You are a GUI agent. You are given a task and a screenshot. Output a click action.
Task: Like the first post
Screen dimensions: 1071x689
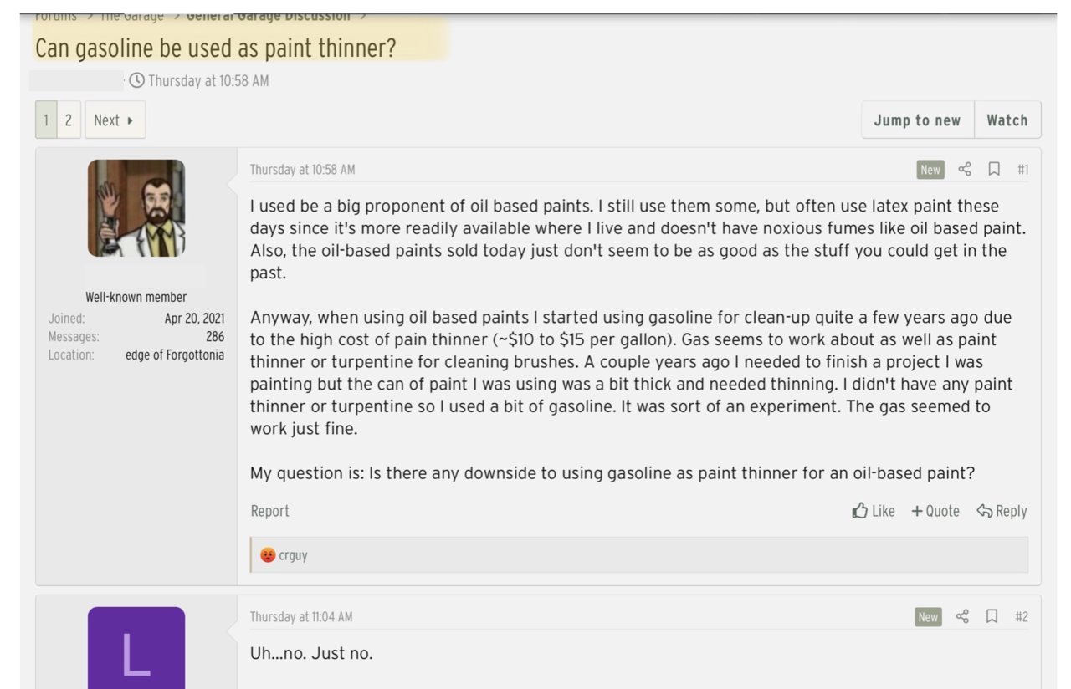click(874, 511)
